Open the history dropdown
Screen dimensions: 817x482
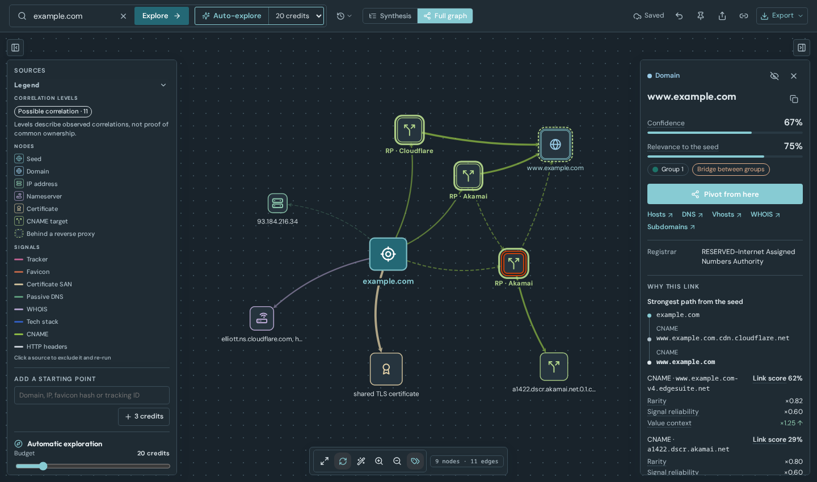pos(344,16)
